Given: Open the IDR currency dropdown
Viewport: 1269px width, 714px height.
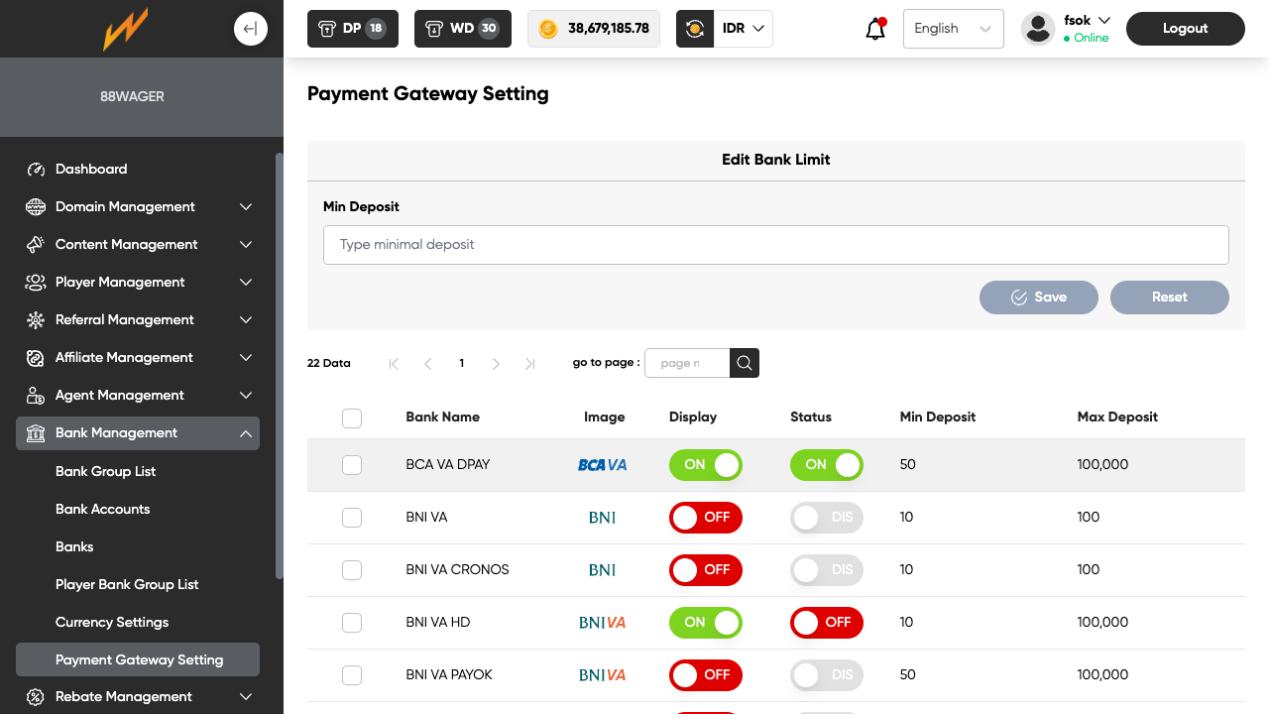Looking at the screenshot, I should (743, 29).
